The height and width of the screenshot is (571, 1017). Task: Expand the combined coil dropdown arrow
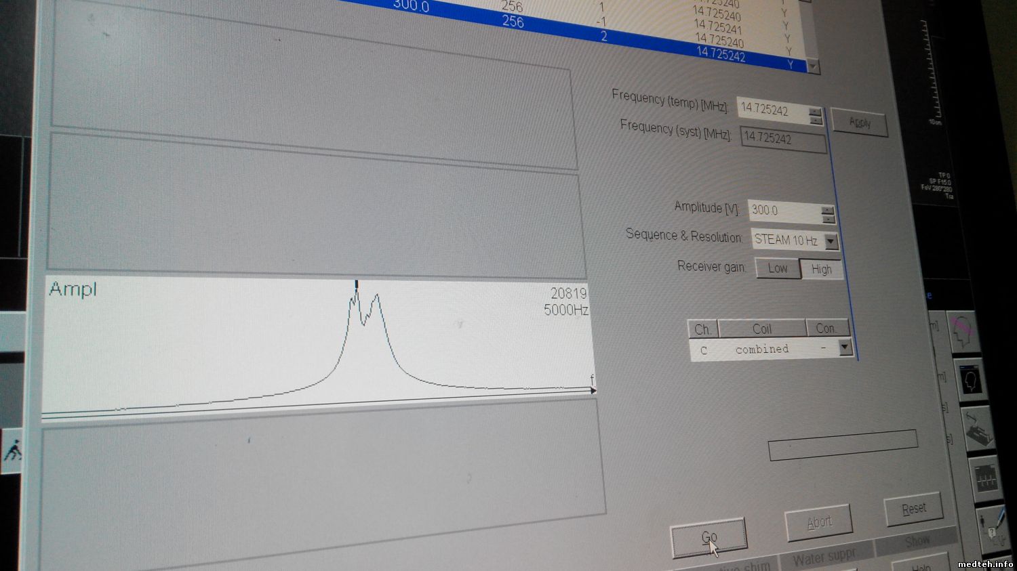click(845, 347)
